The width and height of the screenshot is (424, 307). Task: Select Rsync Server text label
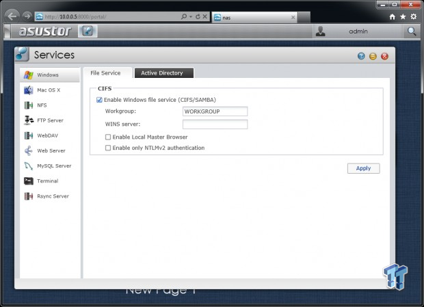pyautogui.click(x=53, y=196)
